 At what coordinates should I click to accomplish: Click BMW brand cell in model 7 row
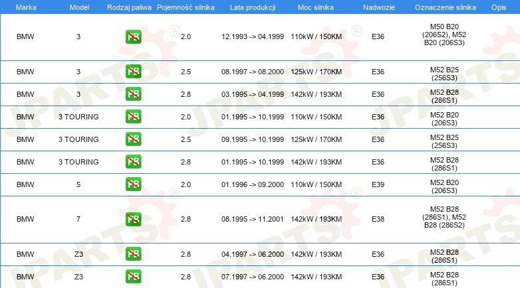(25, 219)
